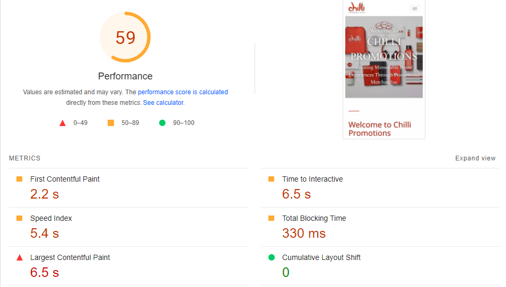Click the red triangle beside Largest Contentful Paint
This screenshot has width=506, height=287.
pyautogui.click(x=20, y=258)
